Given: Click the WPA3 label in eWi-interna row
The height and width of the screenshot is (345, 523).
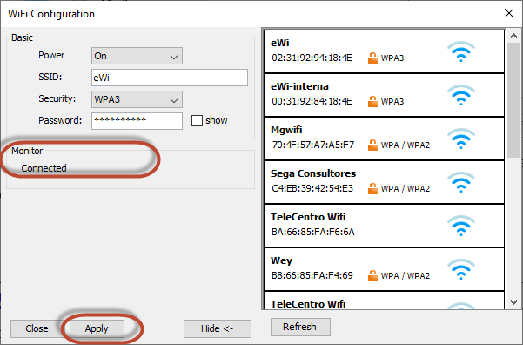Looking at the screenshot, I should point(392,101).
